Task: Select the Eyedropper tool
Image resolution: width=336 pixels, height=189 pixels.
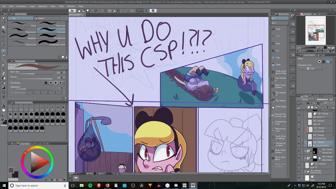Action: pos(3,46)
